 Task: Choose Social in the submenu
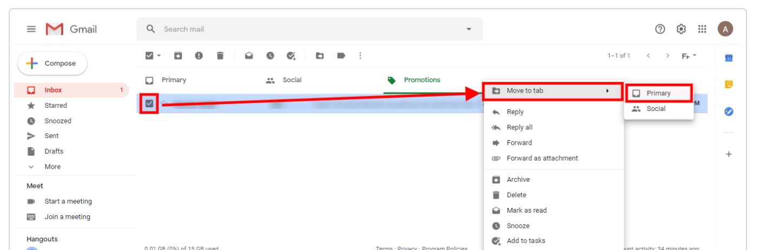(x=659, y=109)
